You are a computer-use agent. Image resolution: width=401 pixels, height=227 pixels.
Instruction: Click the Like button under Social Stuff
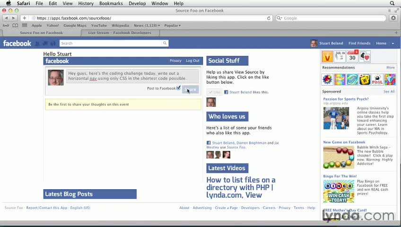pyautogui.click(x=214, y=92)
